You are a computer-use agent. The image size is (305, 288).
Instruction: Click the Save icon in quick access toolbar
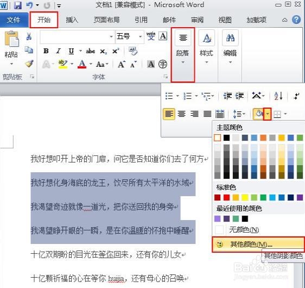18,5
